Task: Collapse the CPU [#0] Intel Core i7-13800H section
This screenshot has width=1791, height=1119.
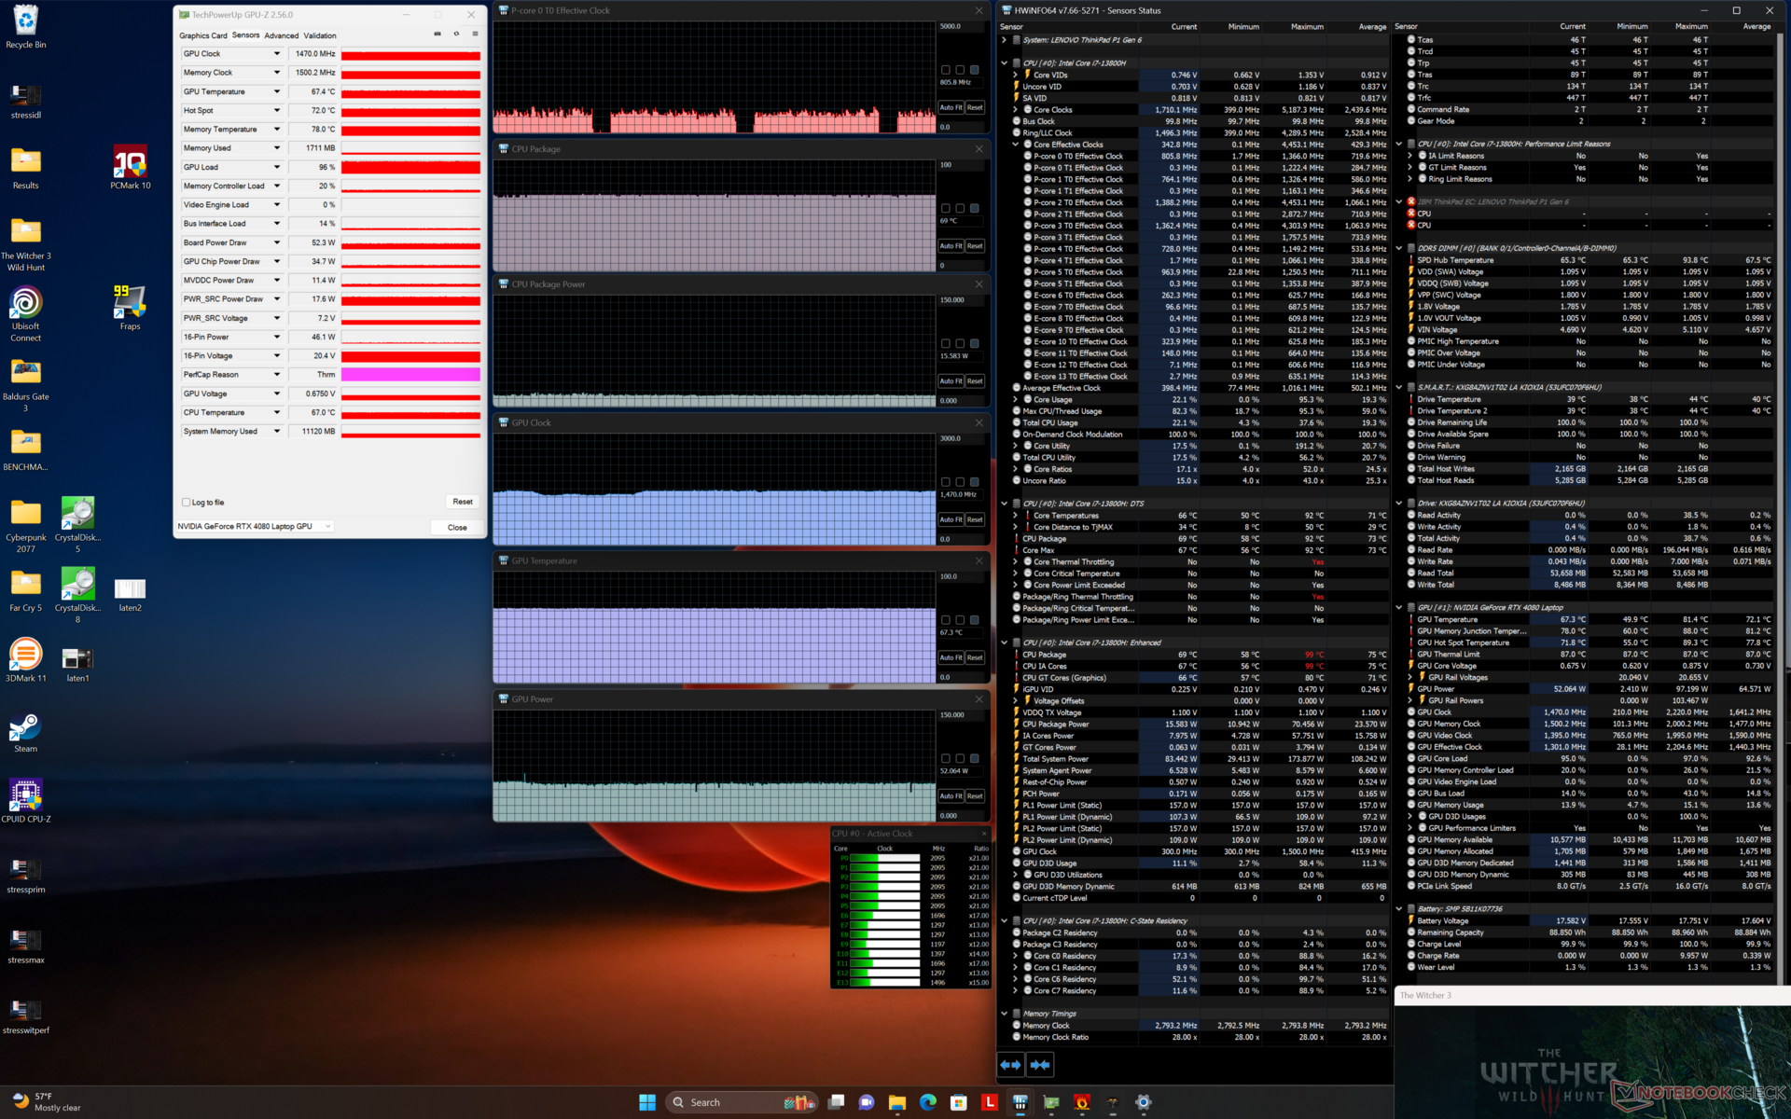Action: coord(1005,63)
